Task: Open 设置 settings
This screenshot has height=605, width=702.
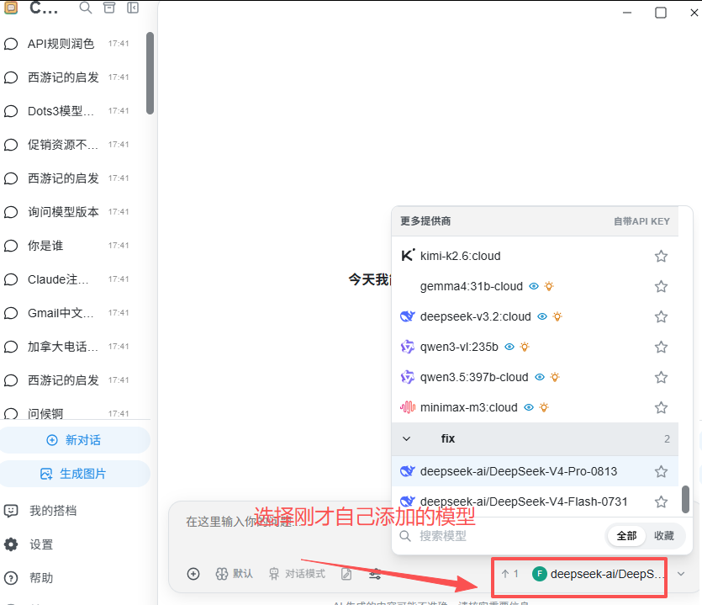Action: 41,544
